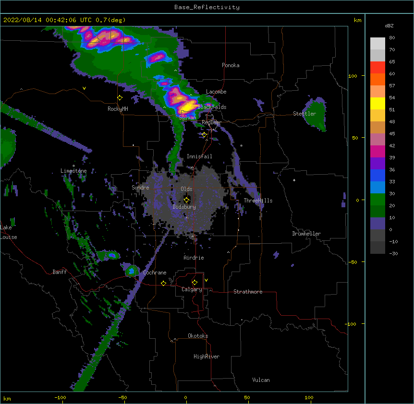Image resolution: width=414 pixels, height=404 pixels.
Task: Select the Banff label
Action: (60, 272)
